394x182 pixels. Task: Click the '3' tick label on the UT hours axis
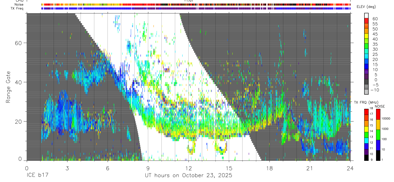click(67, 168)
